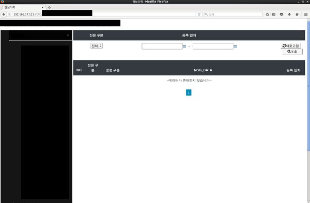Open calendar picker for start date
This screenshot has height=203, width=310.
(184, 46)
